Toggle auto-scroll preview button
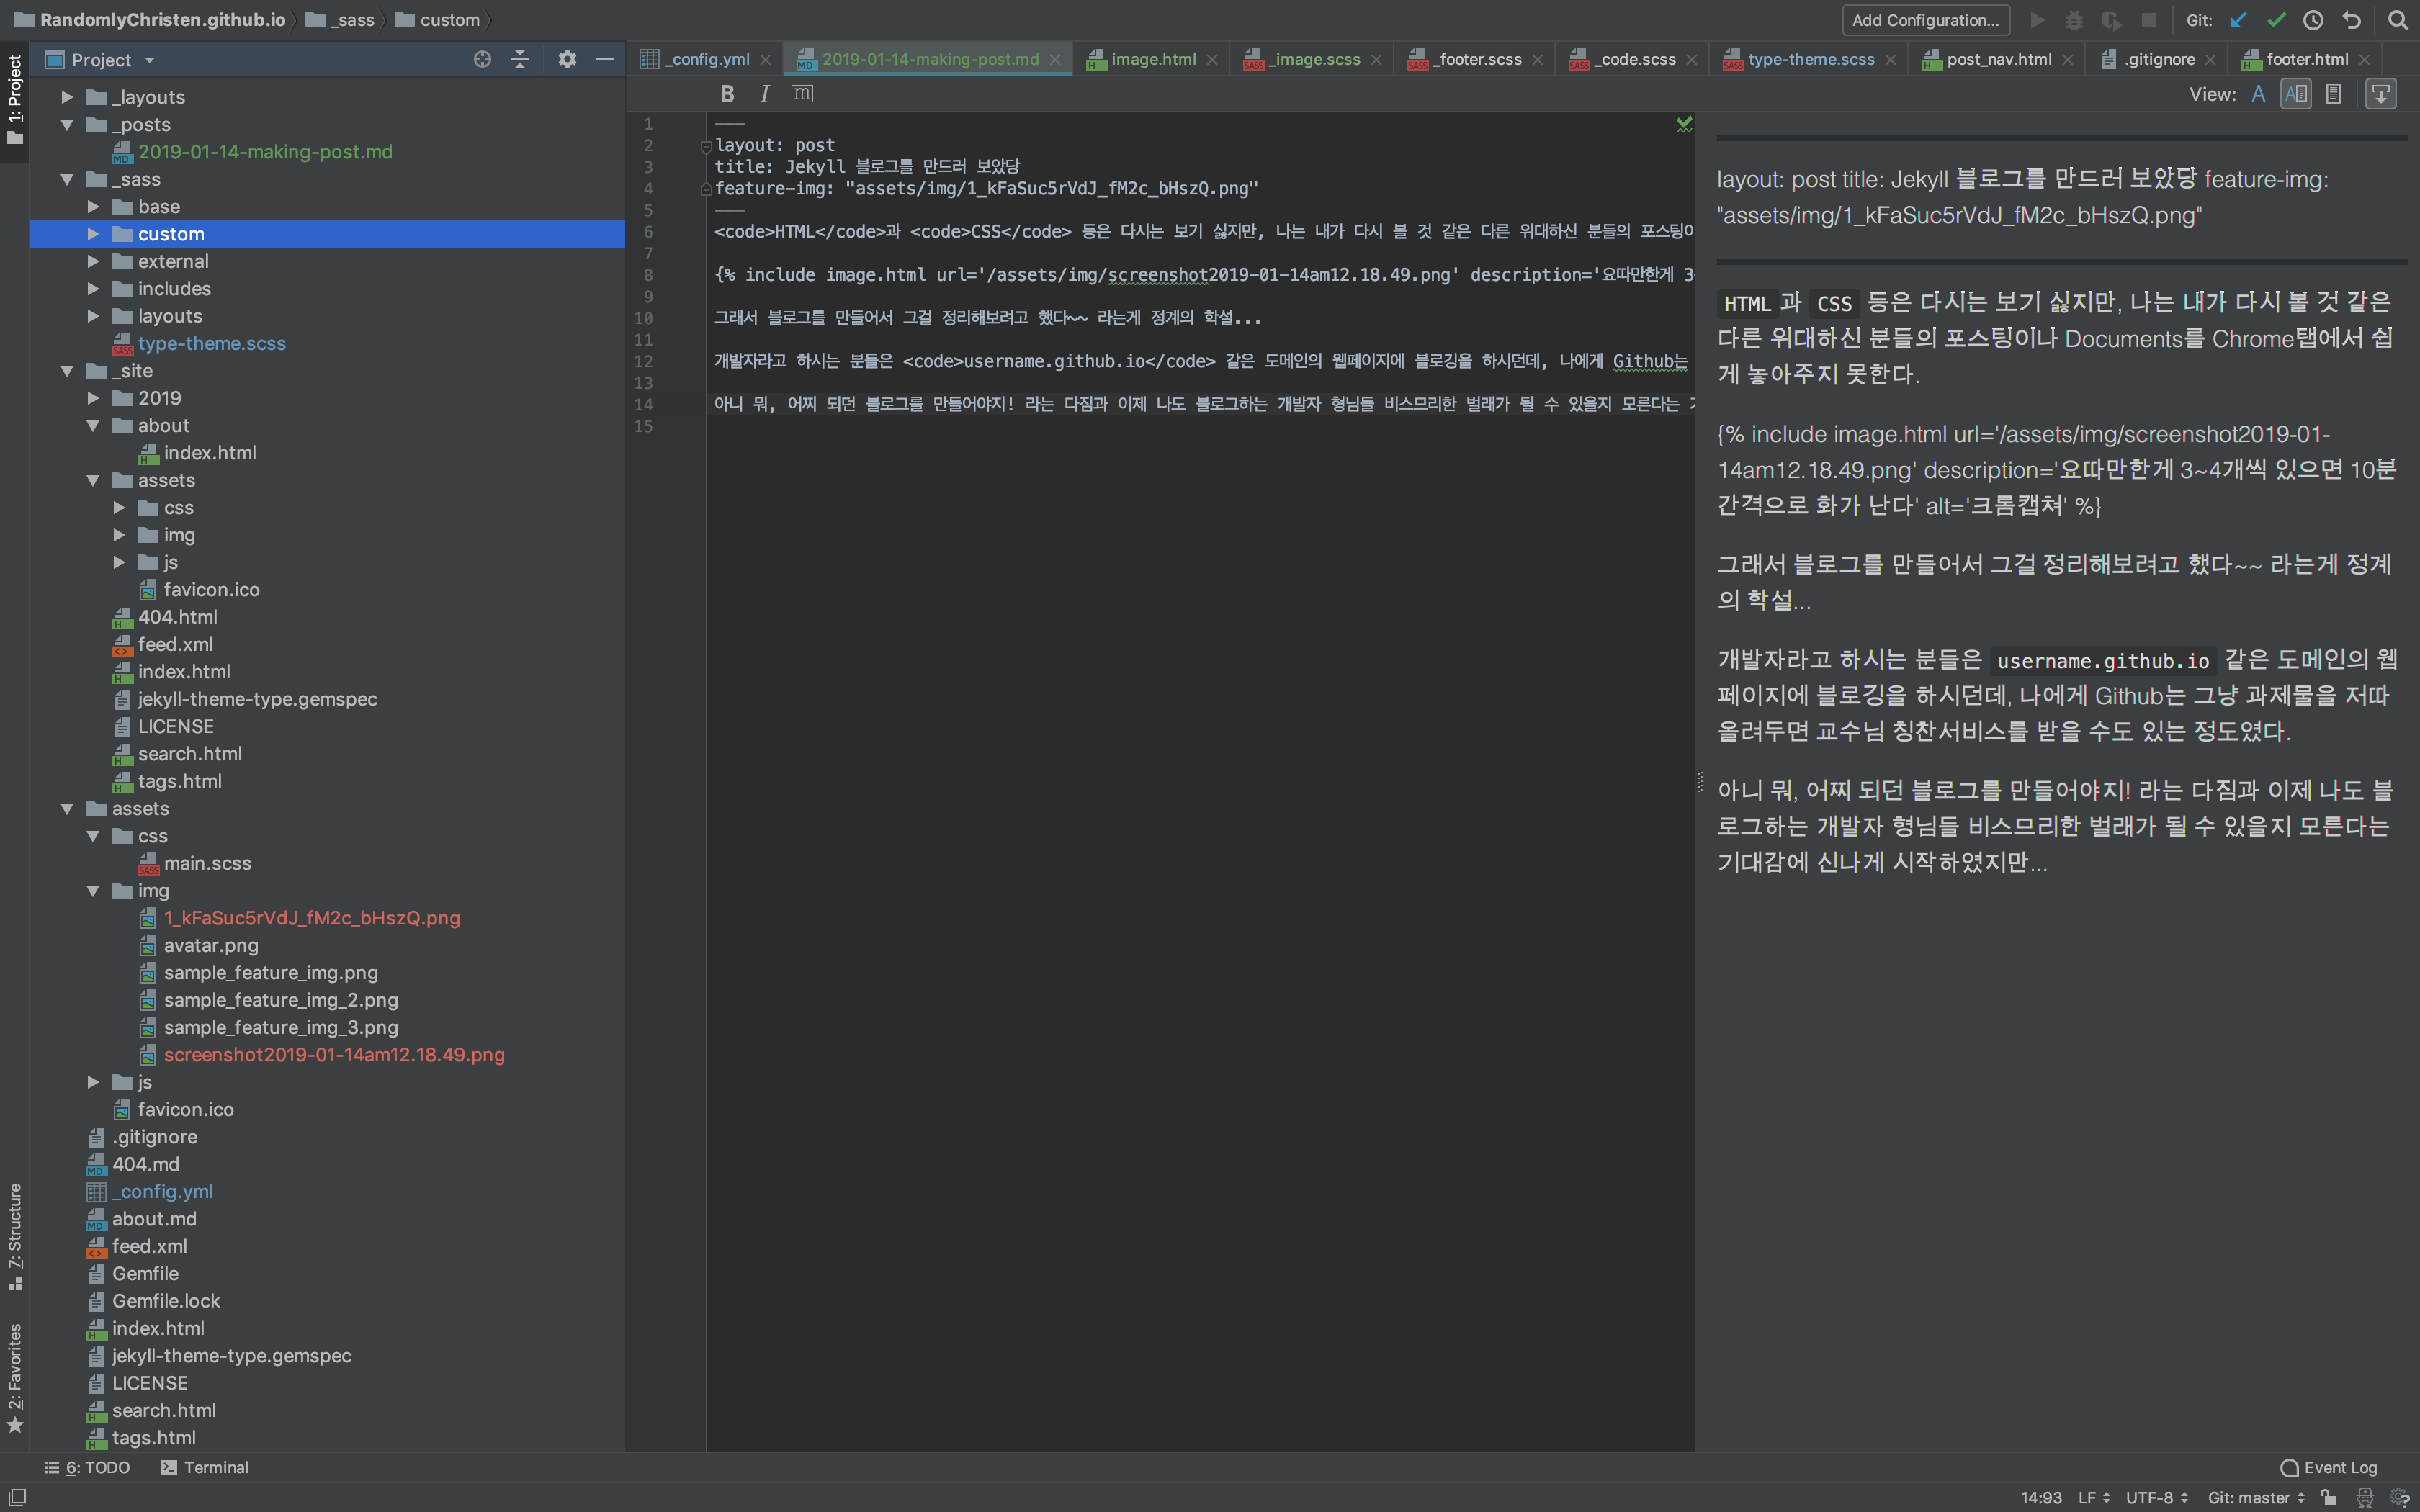The image size is (2420, 1512). click(x=2381, y=94)
